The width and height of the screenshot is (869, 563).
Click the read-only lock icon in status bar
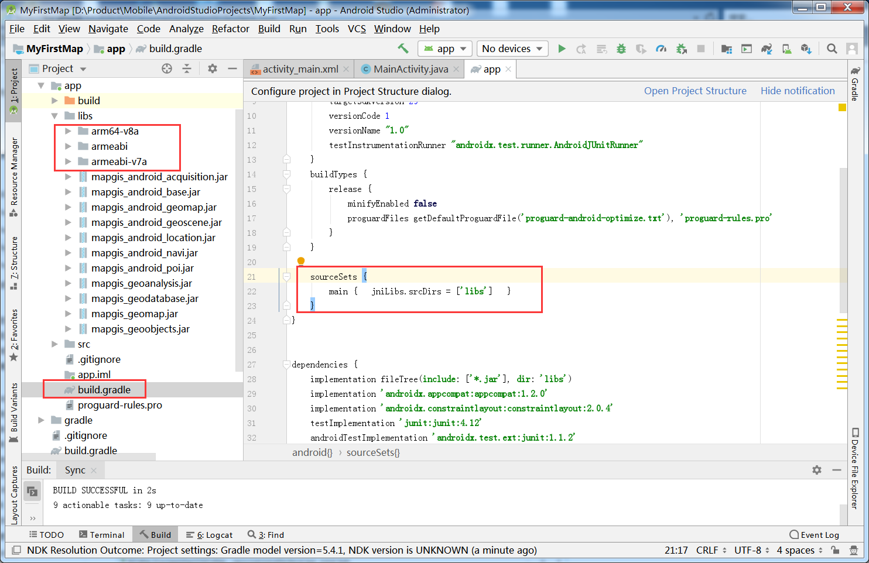(836, 550)
